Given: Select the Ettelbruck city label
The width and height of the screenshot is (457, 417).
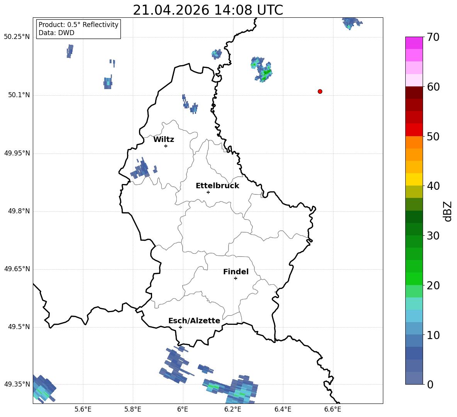Looking at the screenshot, I should coord(217,186).
